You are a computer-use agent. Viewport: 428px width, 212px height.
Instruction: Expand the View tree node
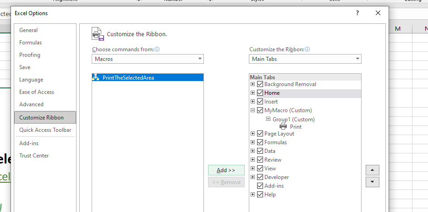pyautogui.click(x=253, y=169)
